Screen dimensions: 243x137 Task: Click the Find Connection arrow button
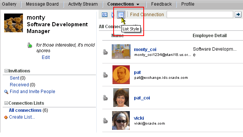[238, 15]
